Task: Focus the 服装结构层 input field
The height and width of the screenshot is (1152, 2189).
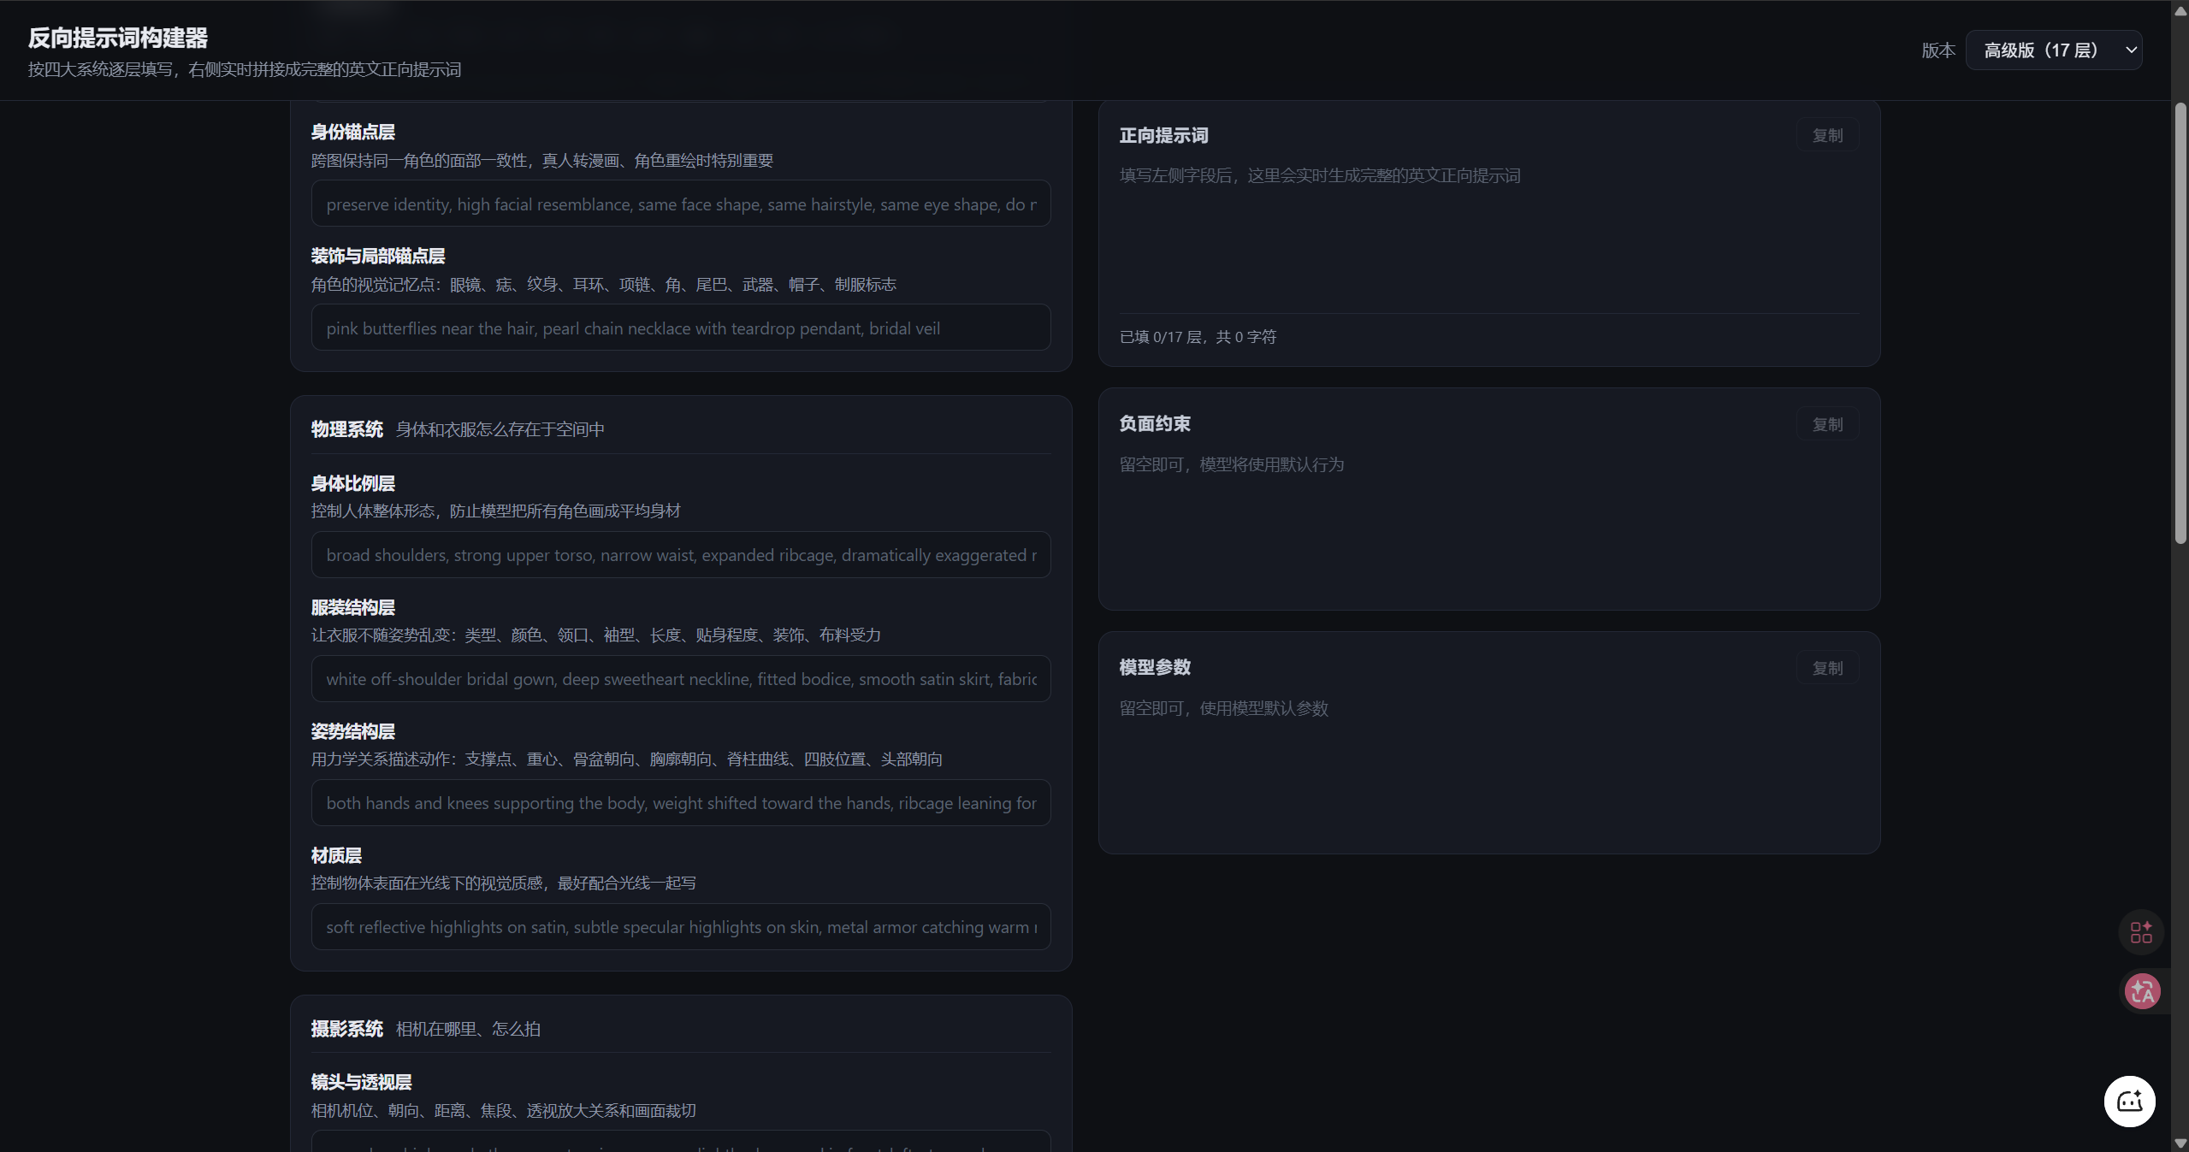Action: point(681,678)
